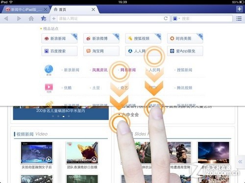Play the 团队表演绝妙口技模 video thumbnail
Screen dimensions: 245x183
[x=82, y=153]
